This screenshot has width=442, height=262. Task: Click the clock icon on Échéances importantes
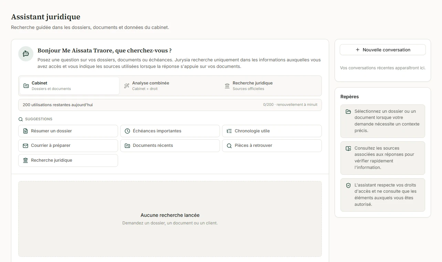(x=127, y=131)
